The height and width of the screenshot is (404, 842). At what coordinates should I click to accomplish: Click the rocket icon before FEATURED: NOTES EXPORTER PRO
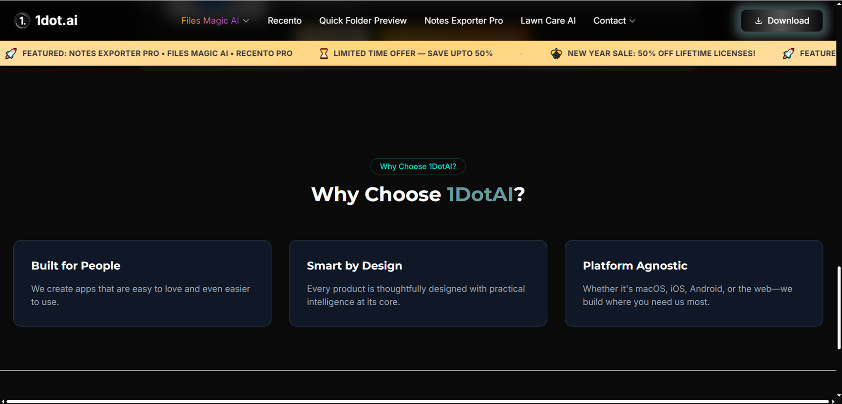[11, 54]
